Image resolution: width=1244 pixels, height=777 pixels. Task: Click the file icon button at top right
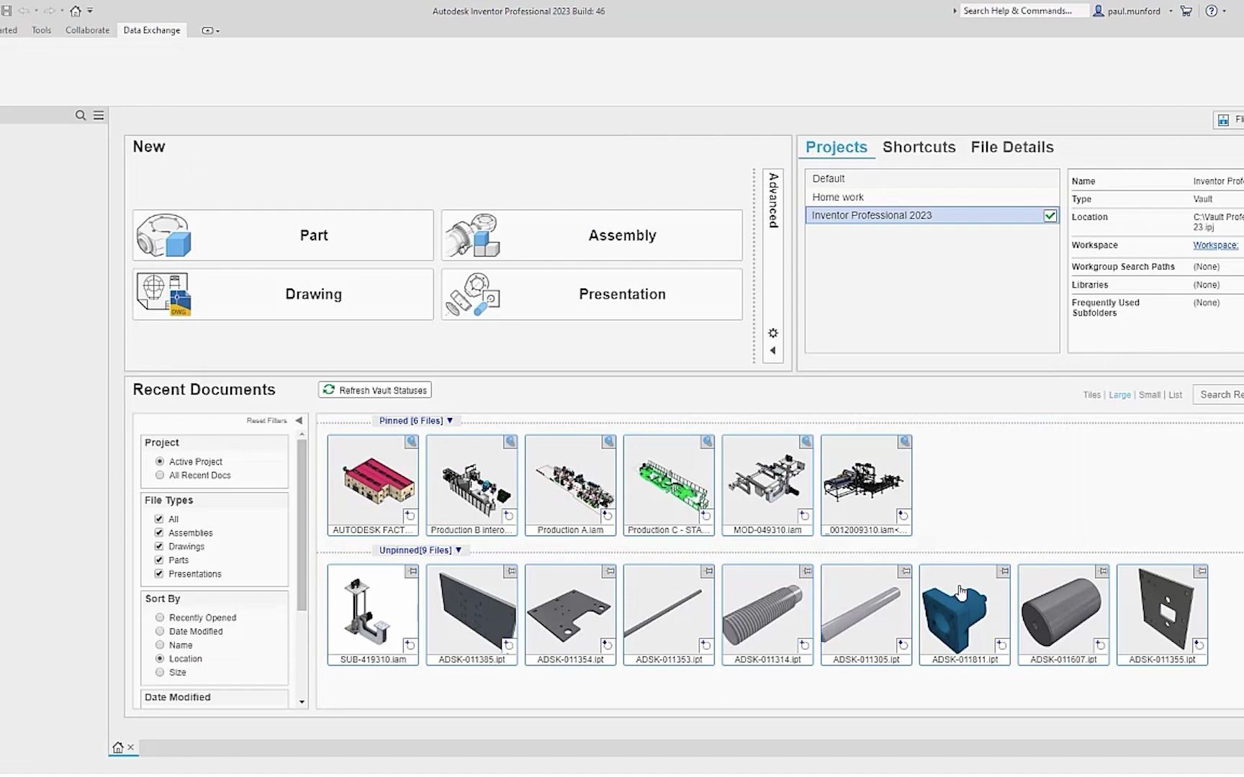point(1223,120)
